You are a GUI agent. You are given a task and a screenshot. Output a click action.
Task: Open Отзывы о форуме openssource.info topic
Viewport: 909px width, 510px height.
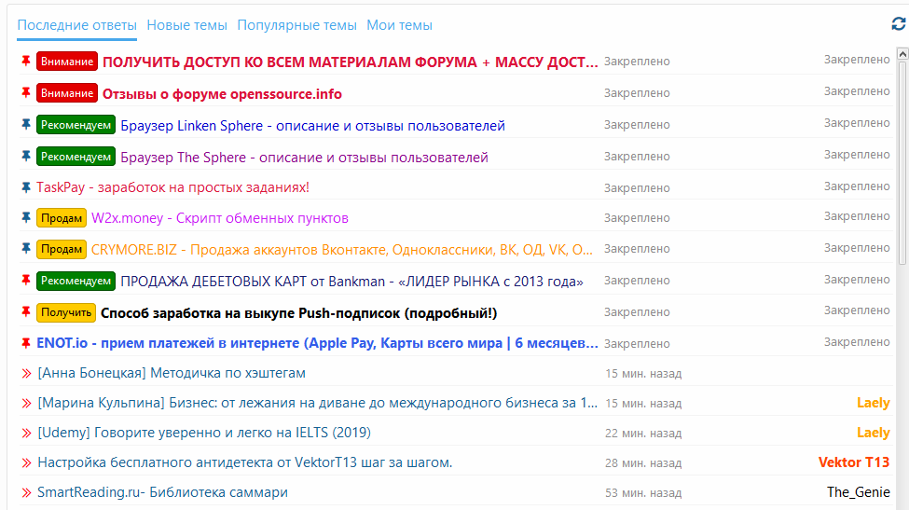pos(222,94)
